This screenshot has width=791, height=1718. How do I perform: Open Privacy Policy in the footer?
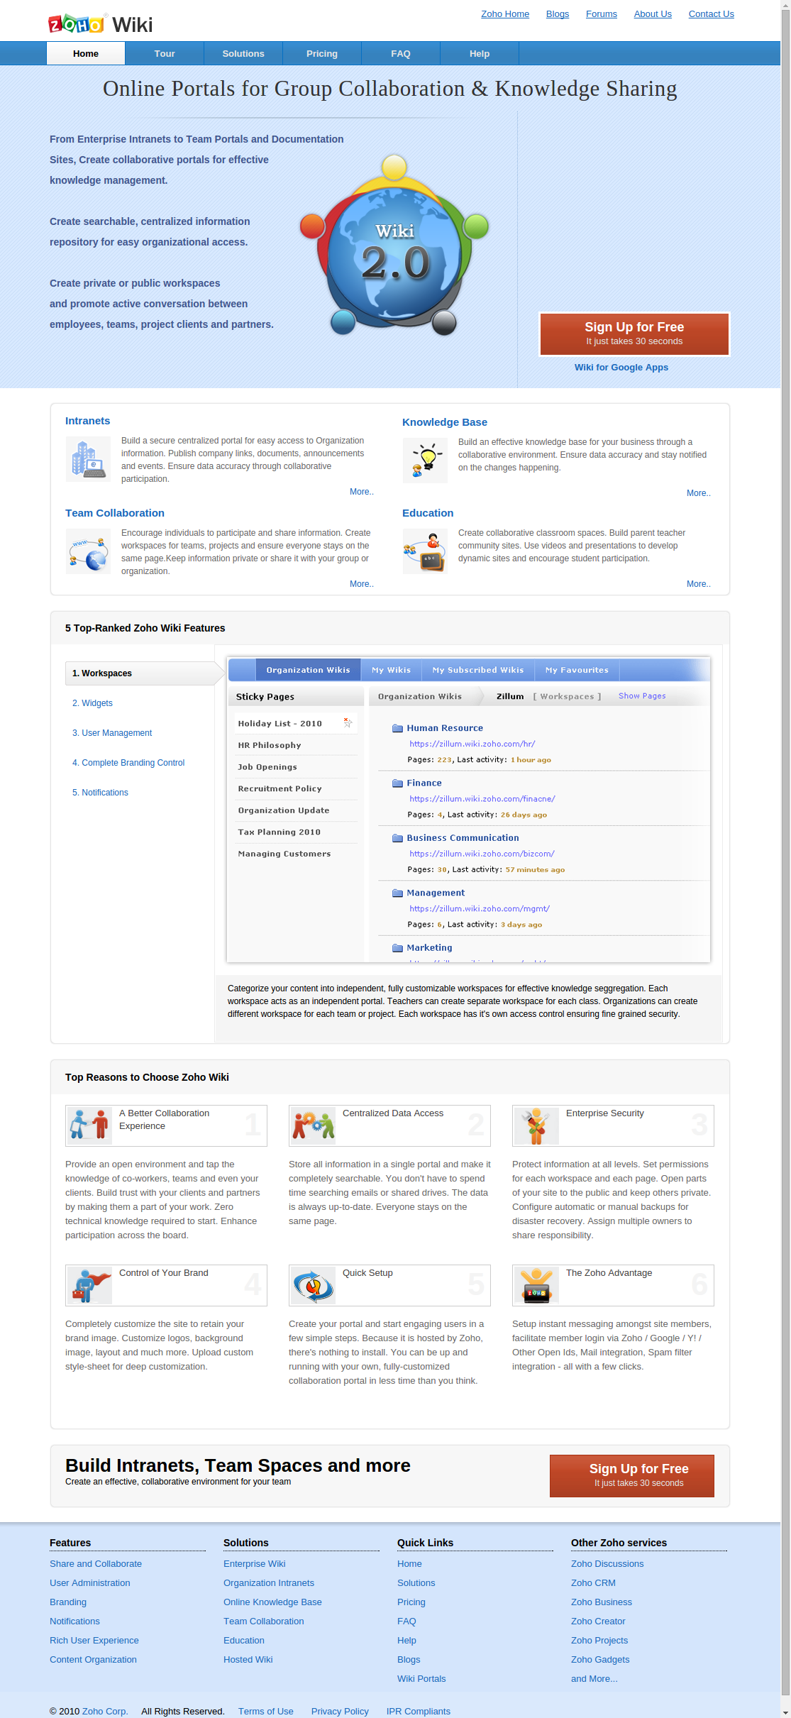[340, 1711]
